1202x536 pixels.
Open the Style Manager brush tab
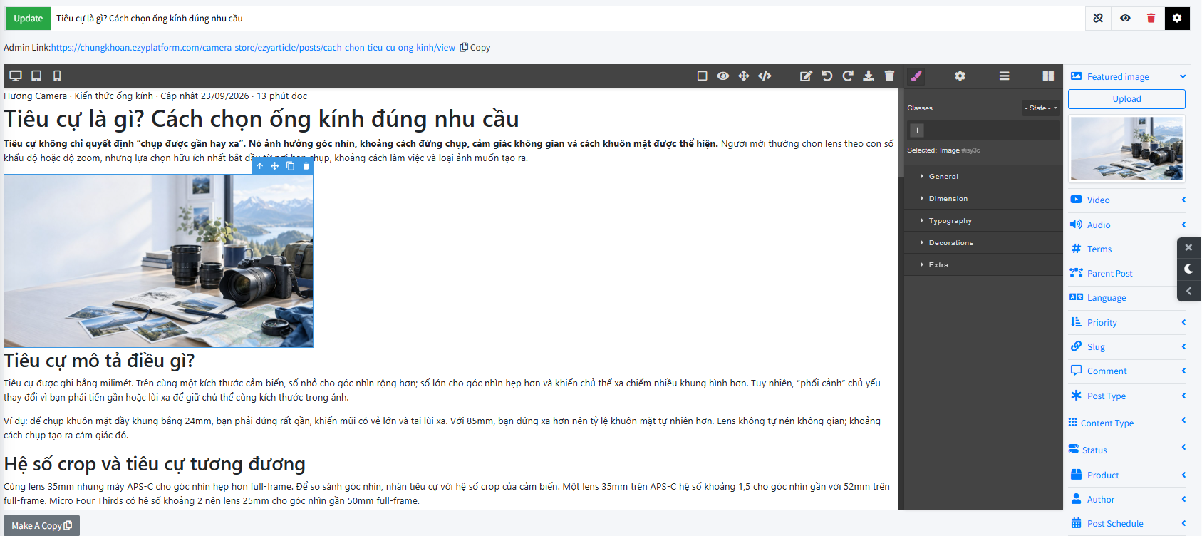pyautogui.click(x=916, y=76)
